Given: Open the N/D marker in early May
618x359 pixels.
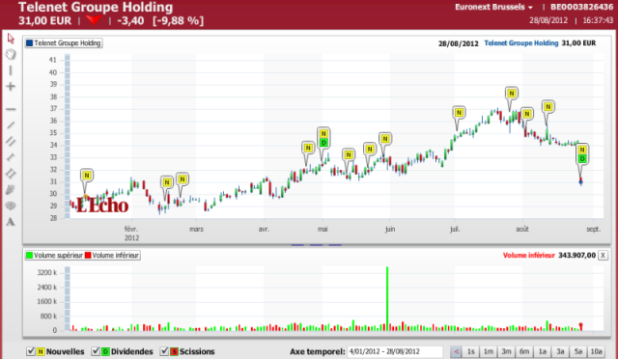Looking at the screenshot, I should [x=323, y=138].
